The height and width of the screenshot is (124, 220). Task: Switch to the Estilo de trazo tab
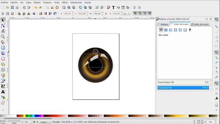pos(200,24)
